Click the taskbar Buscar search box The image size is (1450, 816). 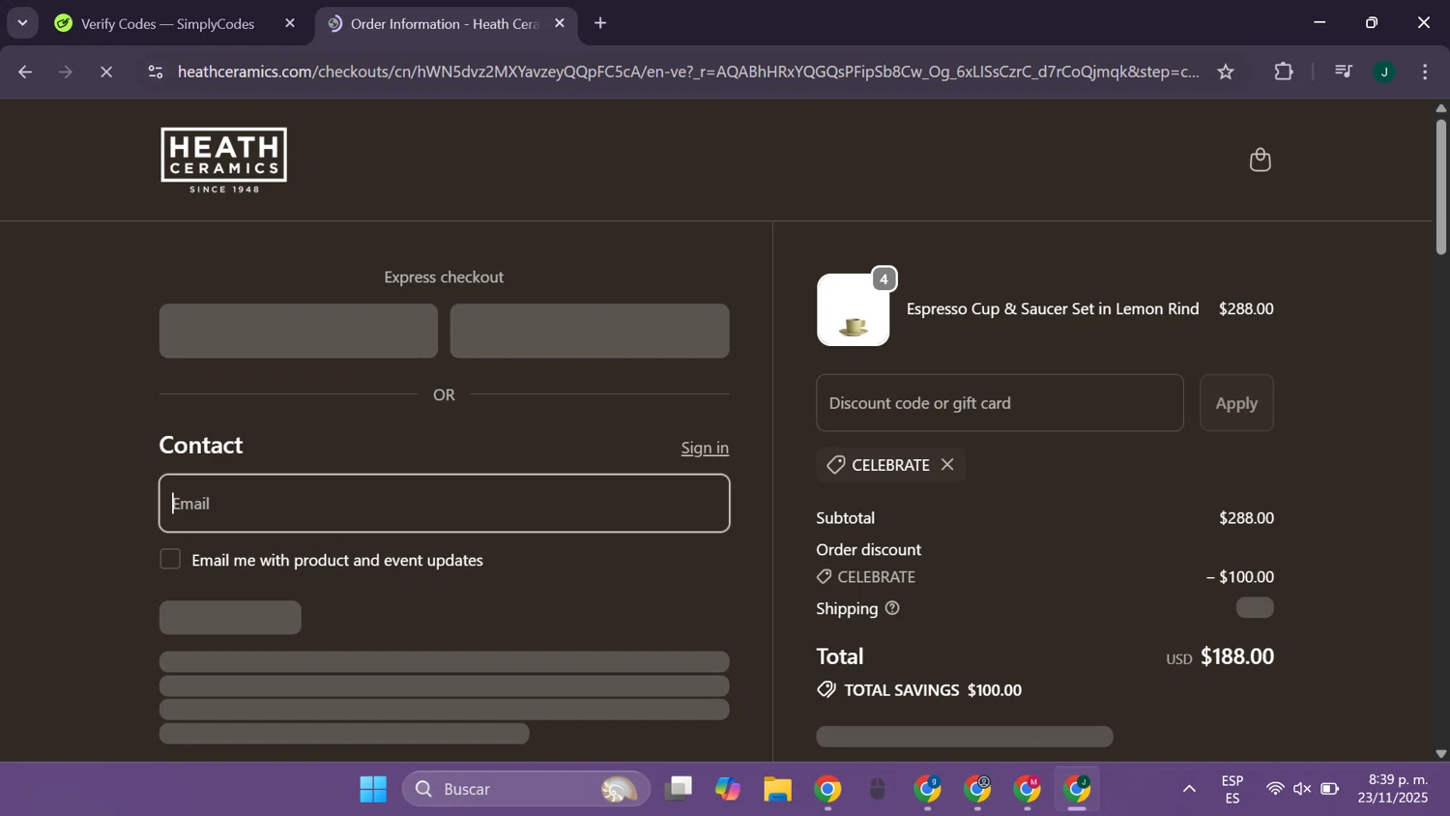click(527, 790)
